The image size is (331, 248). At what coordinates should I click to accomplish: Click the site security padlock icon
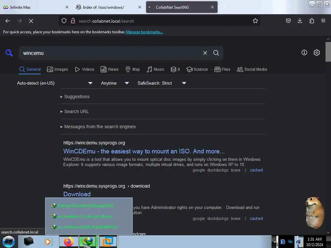[x=73, y=21]
